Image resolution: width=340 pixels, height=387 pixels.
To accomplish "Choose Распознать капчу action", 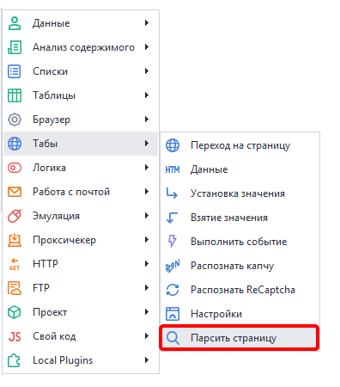I will click(240, 266).
